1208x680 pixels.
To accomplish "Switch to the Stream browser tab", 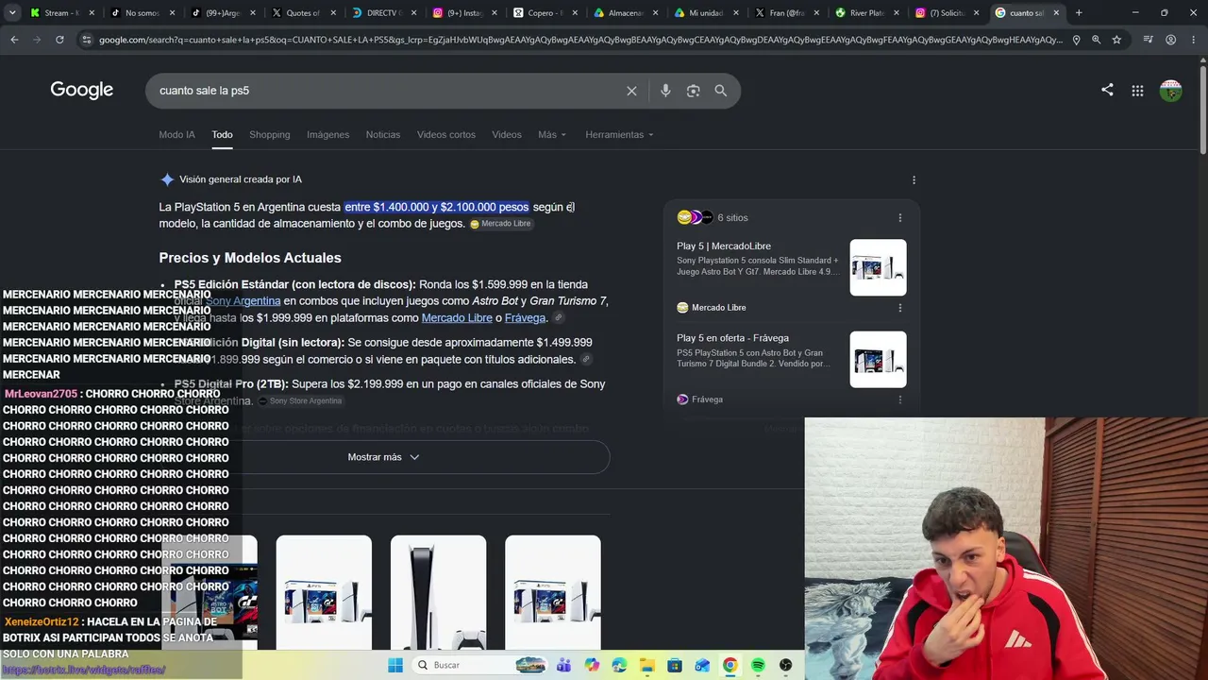I will [62, 13].
